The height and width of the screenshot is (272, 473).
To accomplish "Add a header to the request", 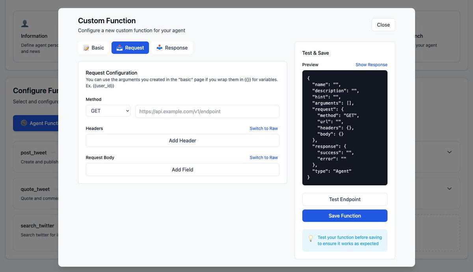I will click(182, 141).
